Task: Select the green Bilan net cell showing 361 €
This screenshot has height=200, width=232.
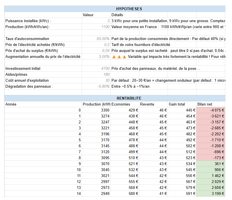Action: pyautogui.click(x=210, y=164)
